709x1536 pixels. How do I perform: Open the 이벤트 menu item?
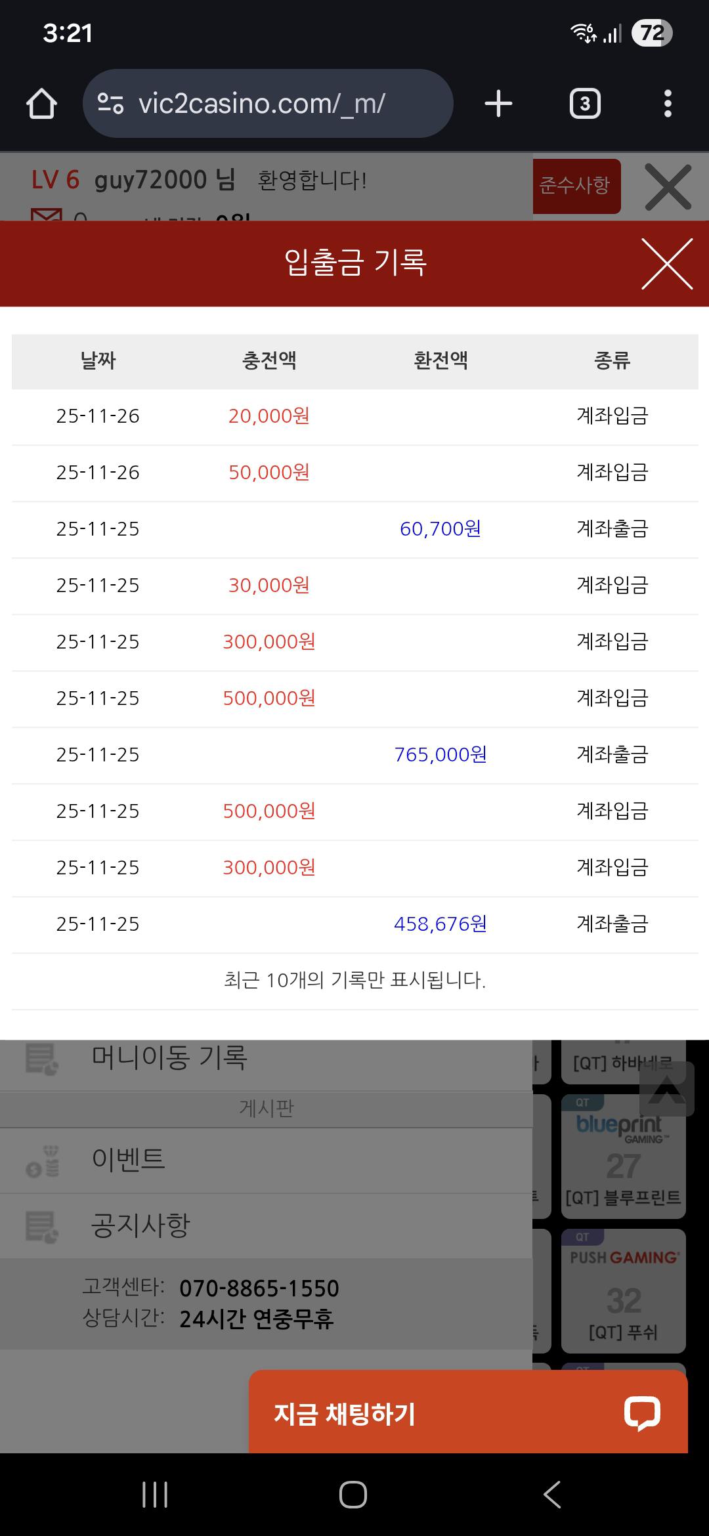coord(129,1159)
